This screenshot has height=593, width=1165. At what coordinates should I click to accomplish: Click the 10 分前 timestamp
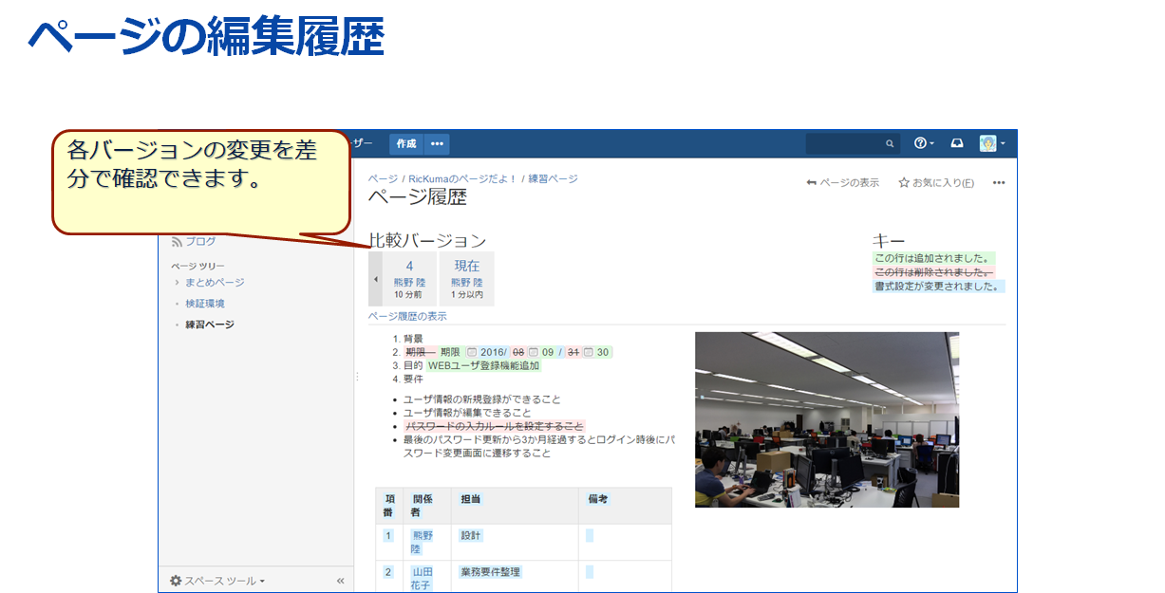tap(410, 295)
